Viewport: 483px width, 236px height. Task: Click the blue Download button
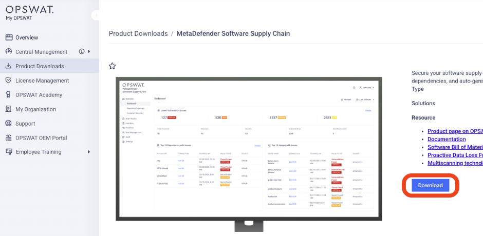click(x=430, y=185)
